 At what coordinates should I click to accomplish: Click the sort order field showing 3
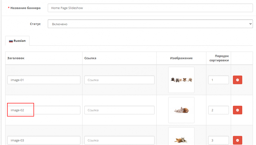(x=218, y=140)
